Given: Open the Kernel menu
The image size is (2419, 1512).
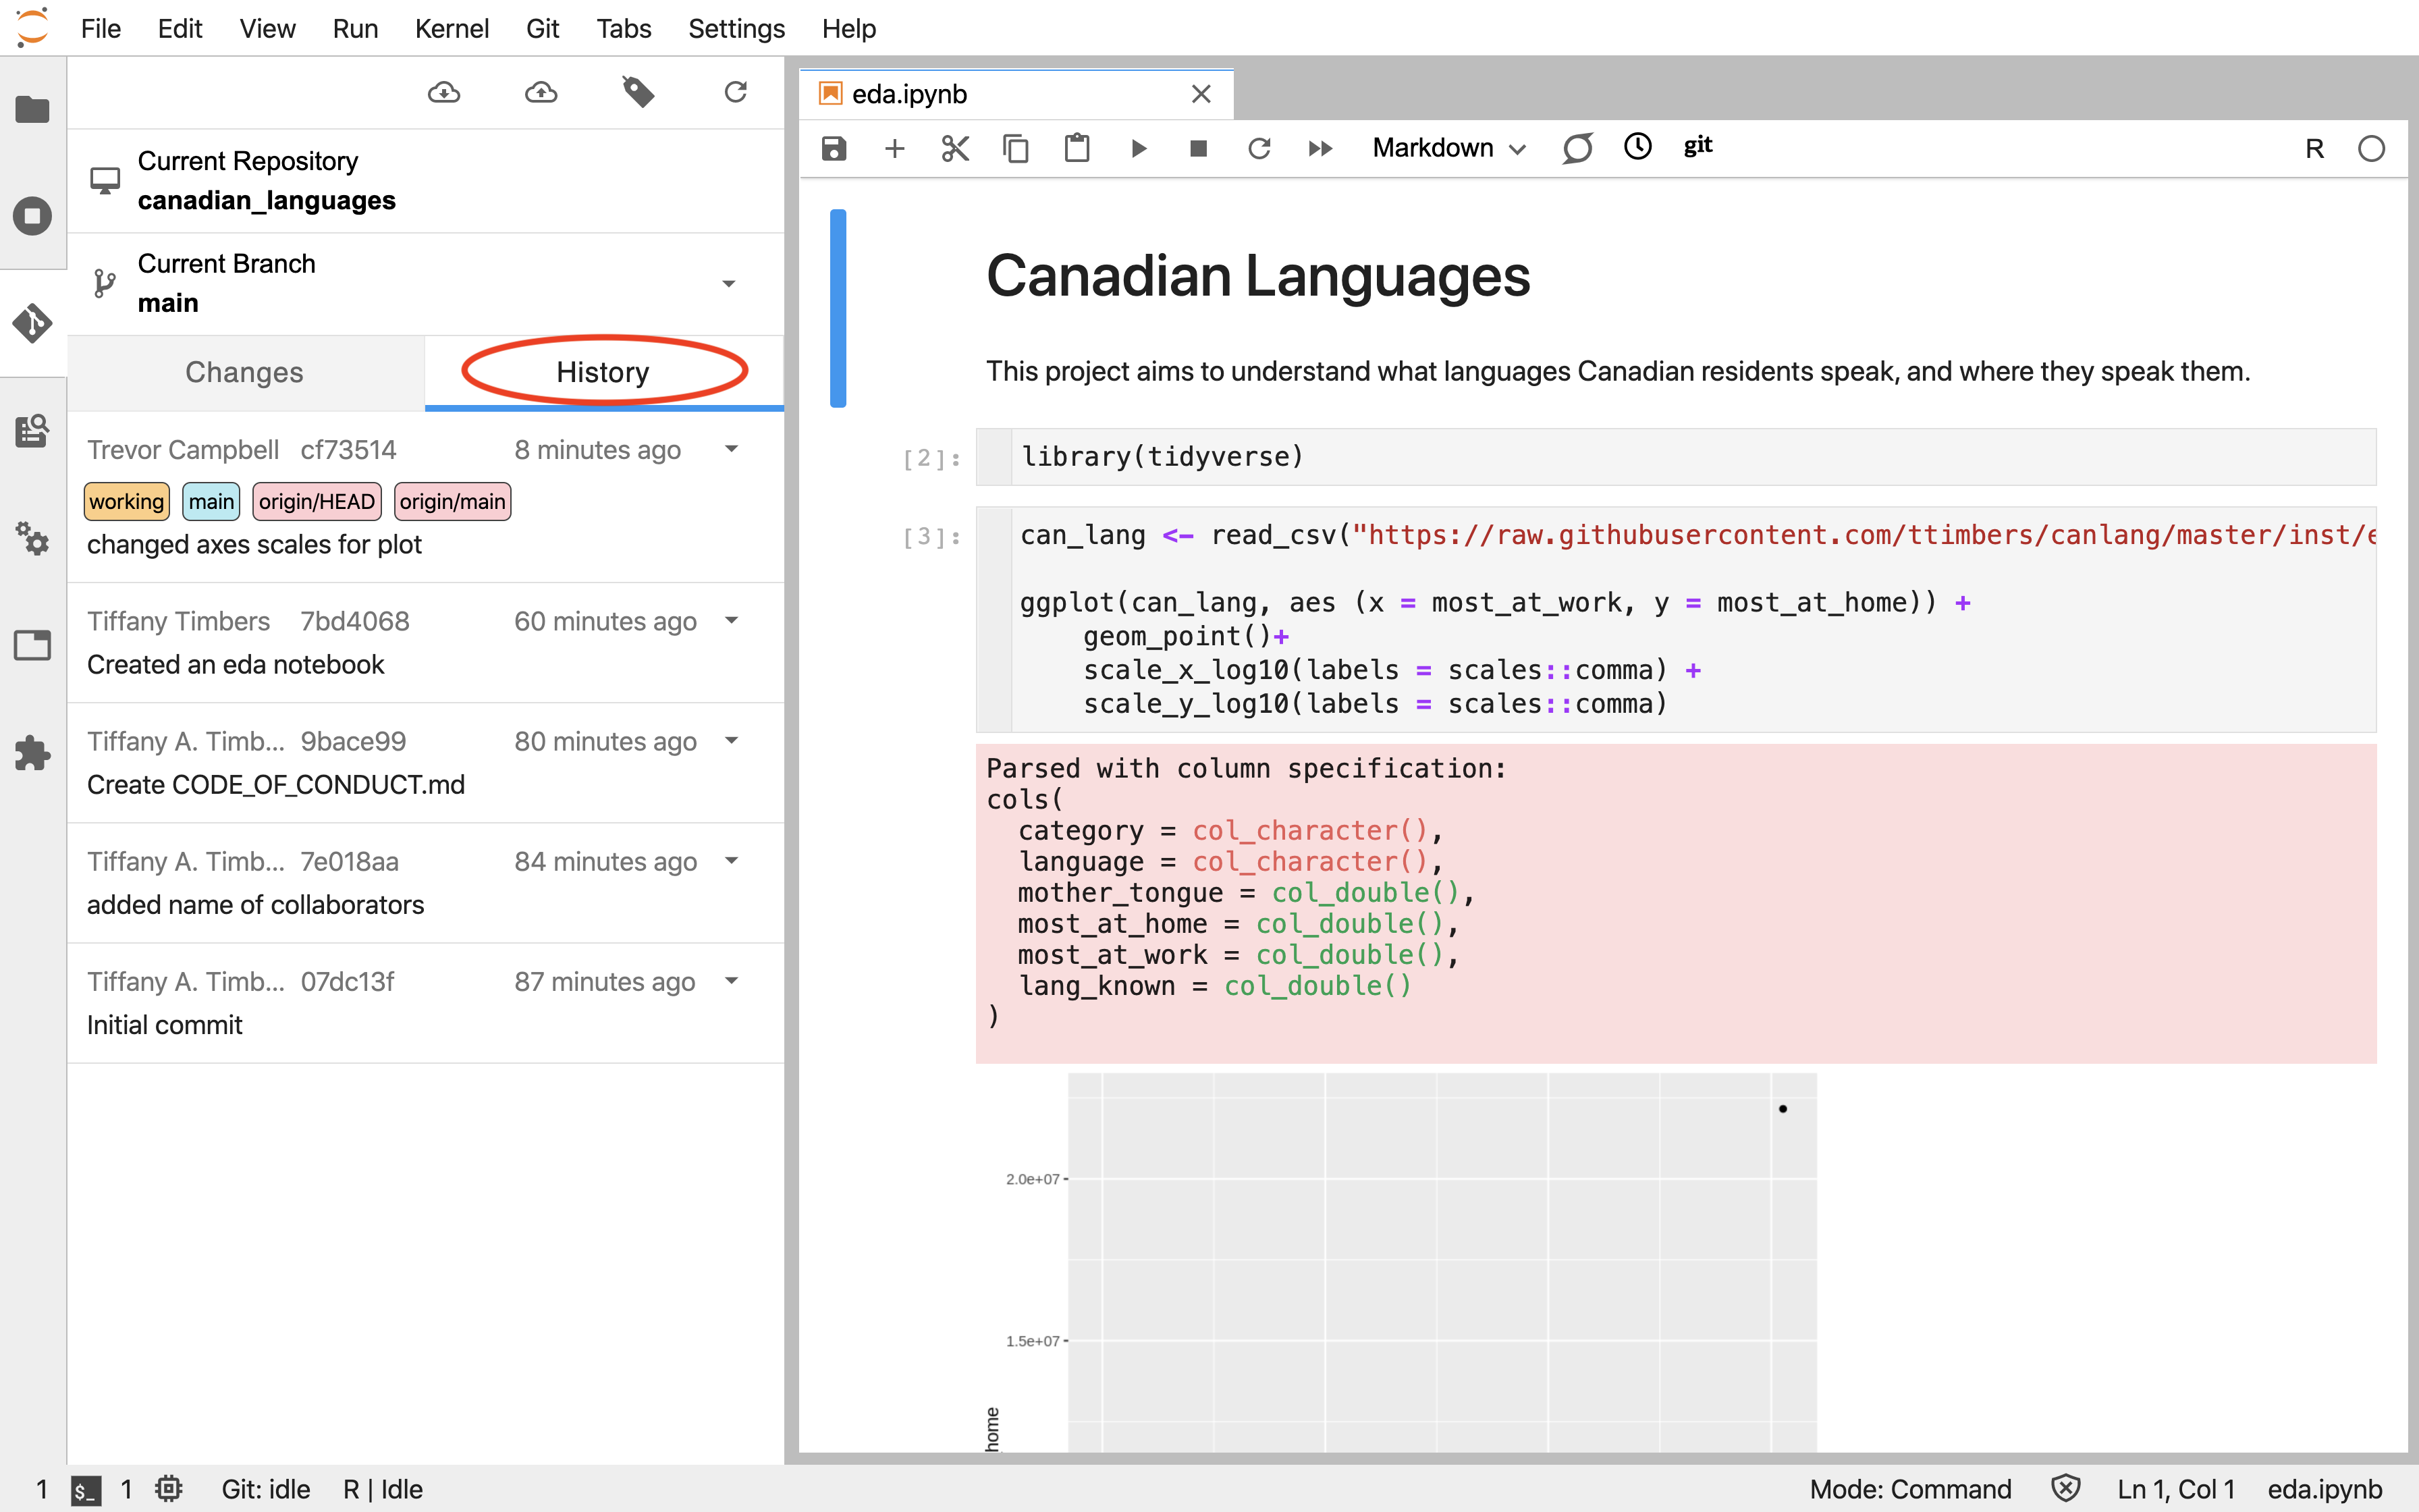Looking at the screenshot, I should [452, 28].
